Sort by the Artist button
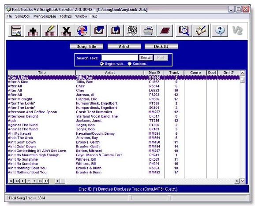This screenshot has height=206, width=255. pos(124,47)
